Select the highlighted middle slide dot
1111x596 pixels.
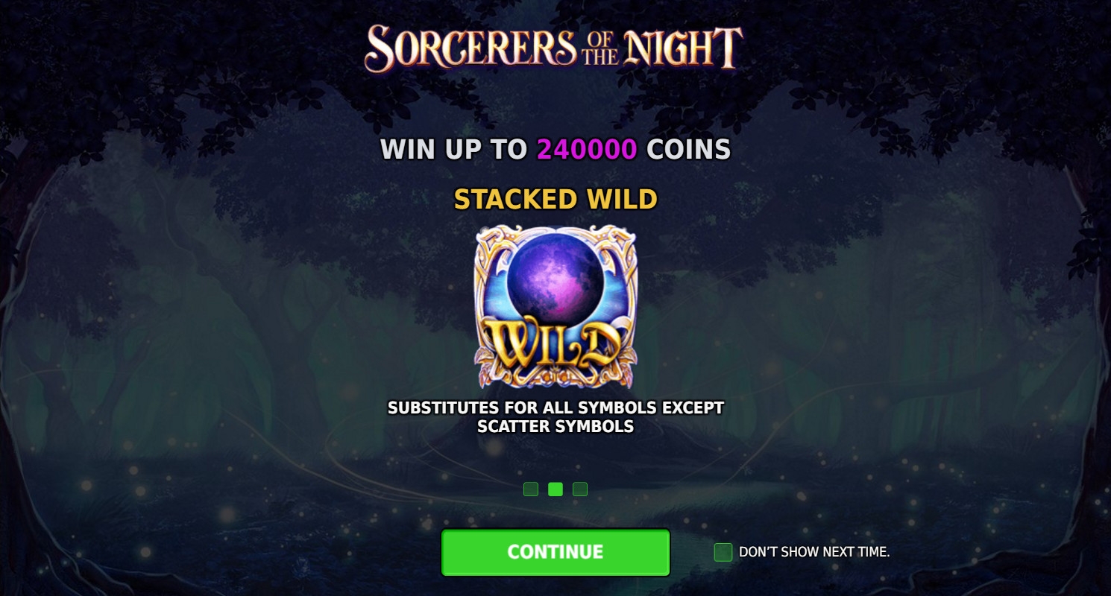tap(555, 489)
